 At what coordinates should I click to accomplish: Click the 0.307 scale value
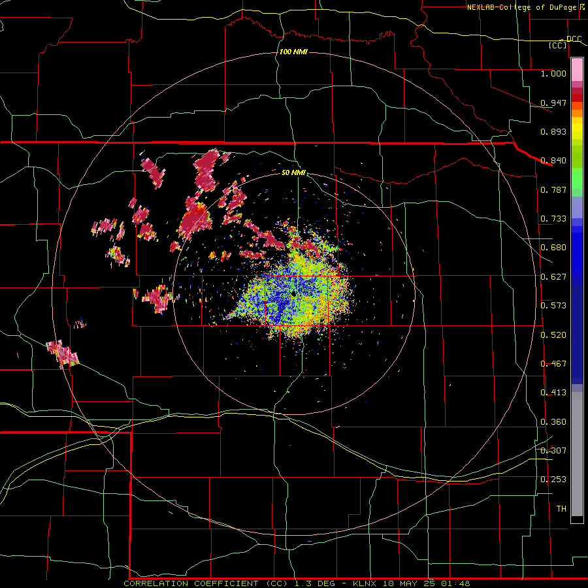click(x=553, y=450)
